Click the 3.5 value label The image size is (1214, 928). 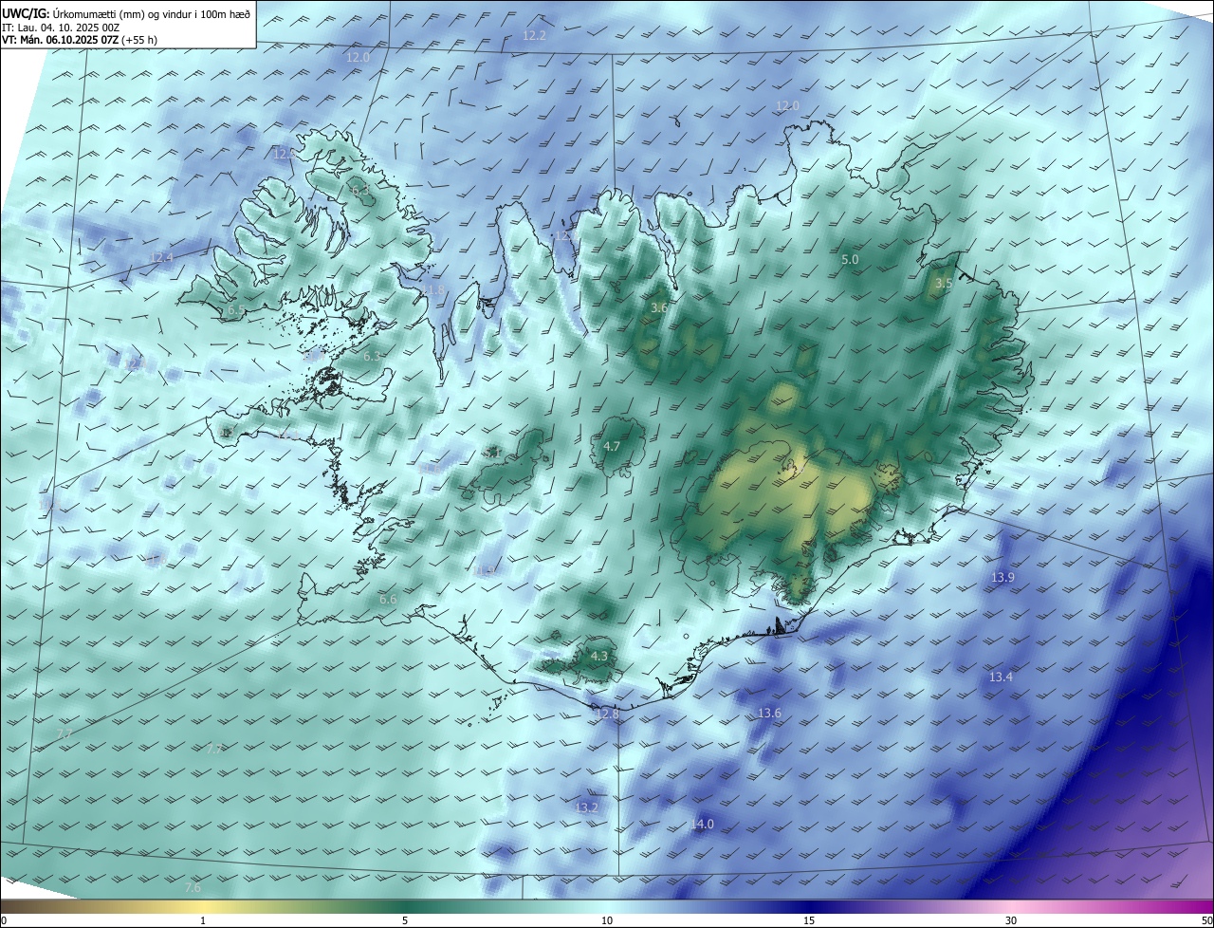[944, 283]
